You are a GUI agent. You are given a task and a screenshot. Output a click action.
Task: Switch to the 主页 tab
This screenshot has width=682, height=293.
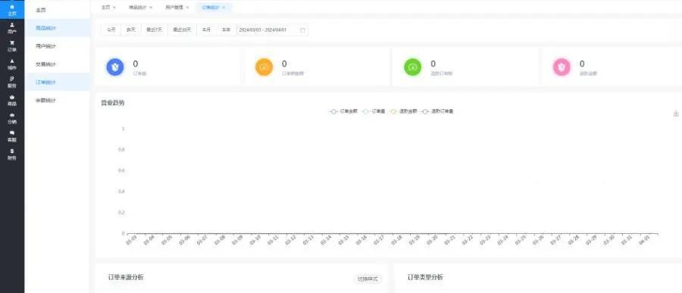pyautogui.click(x=105, y=8)
